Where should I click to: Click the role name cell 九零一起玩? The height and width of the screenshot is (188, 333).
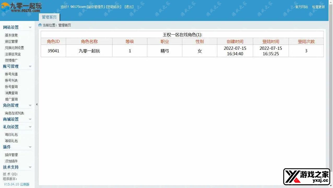tap(89, 51)
